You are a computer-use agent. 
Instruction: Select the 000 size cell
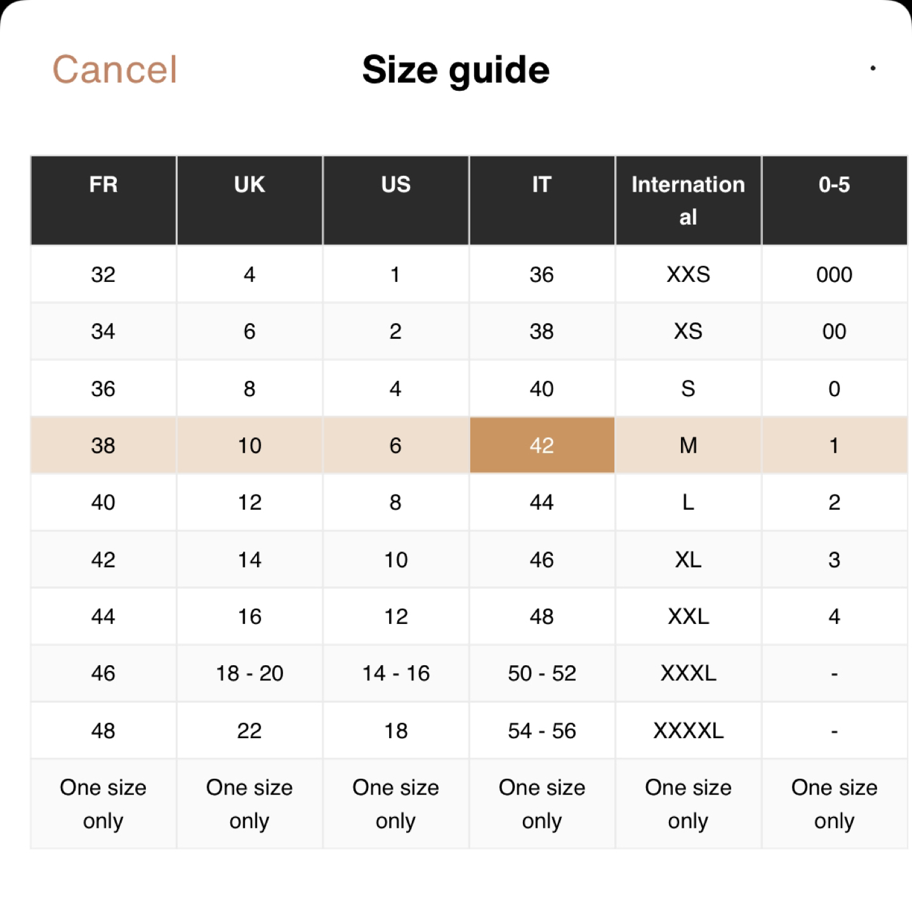[835, 274]
